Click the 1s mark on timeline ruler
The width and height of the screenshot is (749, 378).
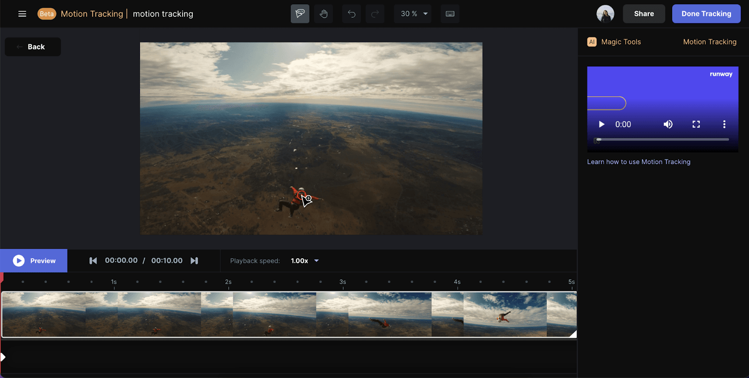[x=114, y=282]
